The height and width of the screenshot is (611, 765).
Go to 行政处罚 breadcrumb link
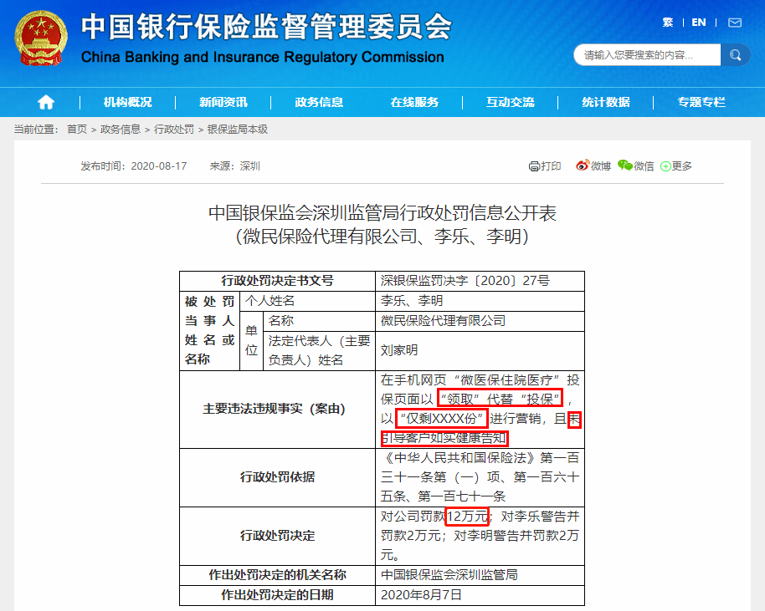(174, 129)
